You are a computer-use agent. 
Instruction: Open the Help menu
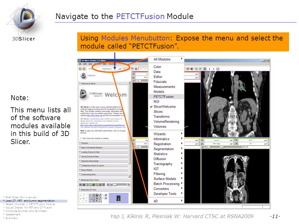tap(105, 64)
